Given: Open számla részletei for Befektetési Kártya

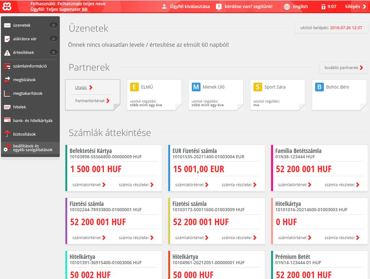Looking at the screenshot, I should point(136,185).
